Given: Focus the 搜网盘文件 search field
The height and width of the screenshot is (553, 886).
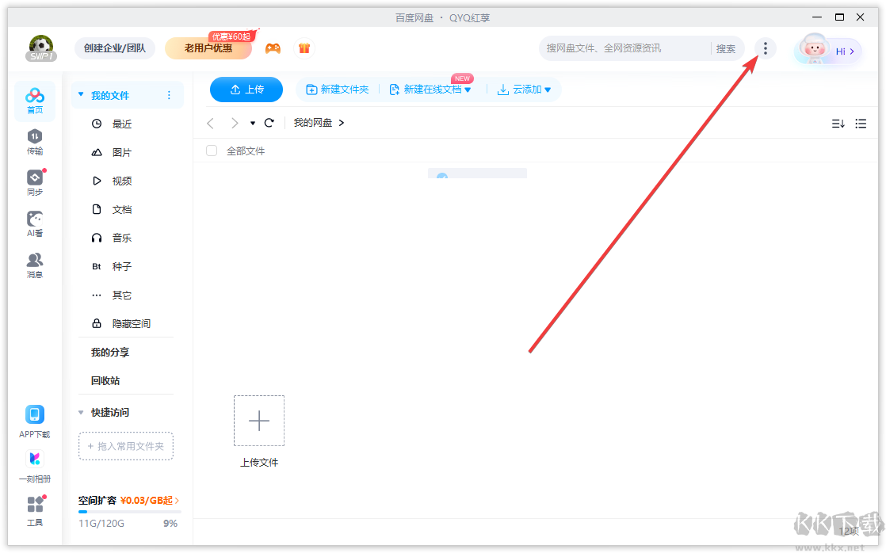Looking at the screenshot, I should coord(625,48).
